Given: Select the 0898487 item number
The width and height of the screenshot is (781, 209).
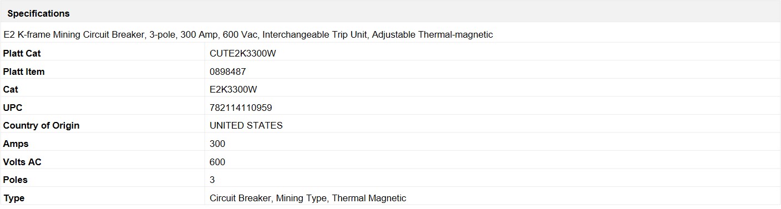Looking at the screenshot, I should 228,72.
